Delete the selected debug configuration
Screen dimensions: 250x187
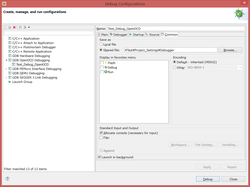[x=14, y=27]
